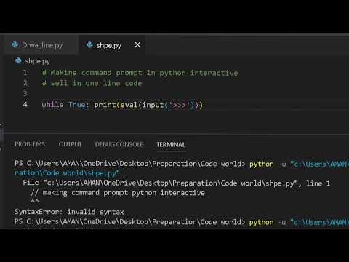
Task: Click line number 2 in the gutter
Action: [25, 83]
